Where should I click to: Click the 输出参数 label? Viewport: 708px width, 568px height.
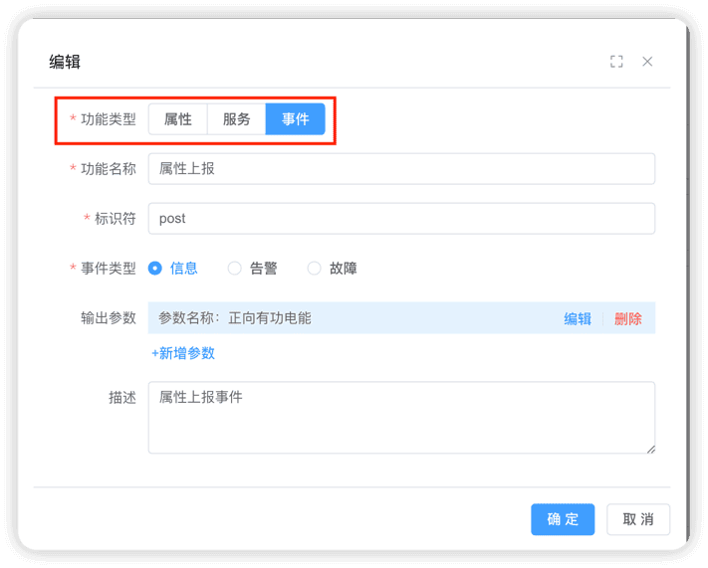(109, 318)
